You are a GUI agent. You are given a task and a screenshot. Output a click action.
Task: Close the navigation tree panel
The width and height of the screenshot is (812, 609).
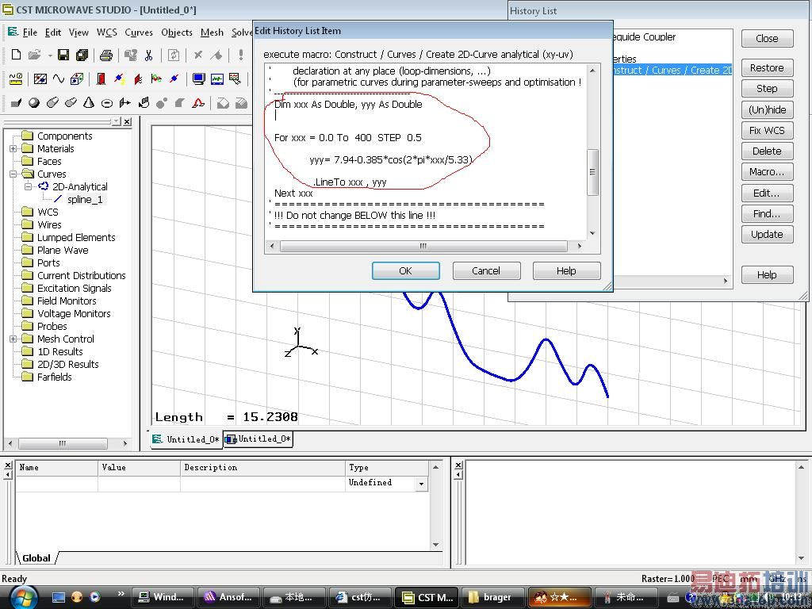tap(128, 121)
